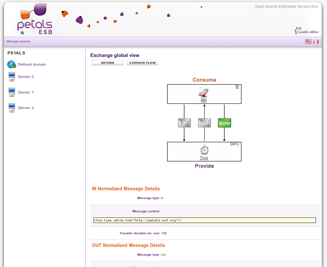The width and height of the screenshot is (327, 267).
Task: Click the Petals ESB logo
Action: tap(35, 19)
